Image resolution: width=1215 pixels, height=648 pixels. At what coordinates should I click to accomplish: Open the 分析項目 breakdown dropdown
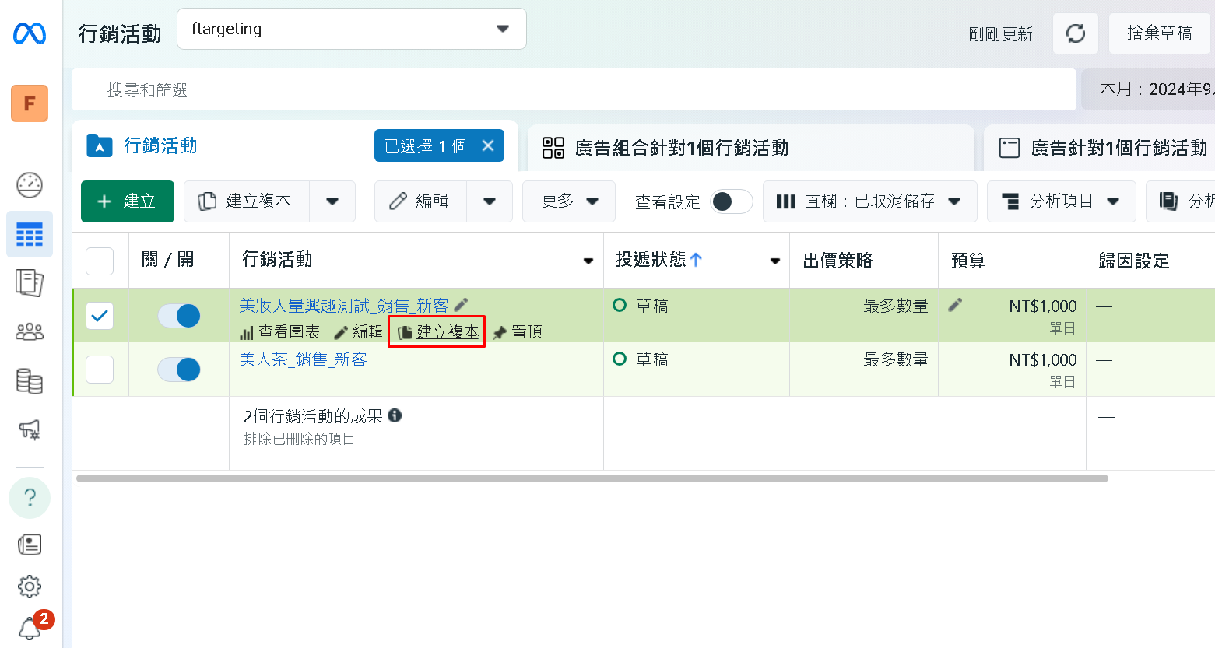pos(1062,201)
